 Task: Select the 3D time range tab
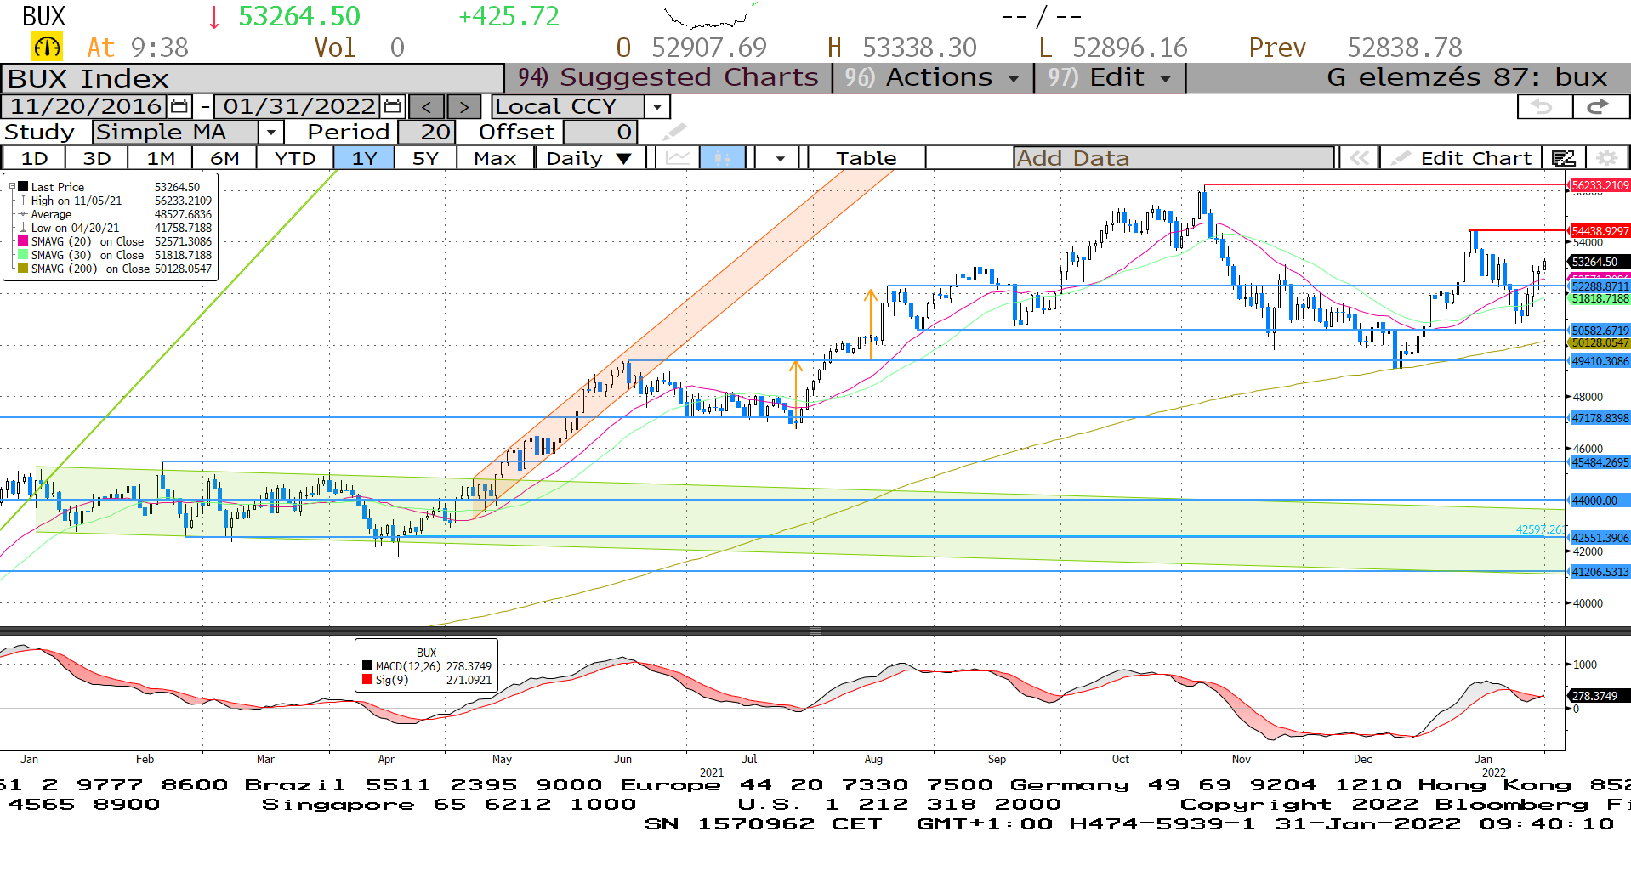[x=97, y=158]
